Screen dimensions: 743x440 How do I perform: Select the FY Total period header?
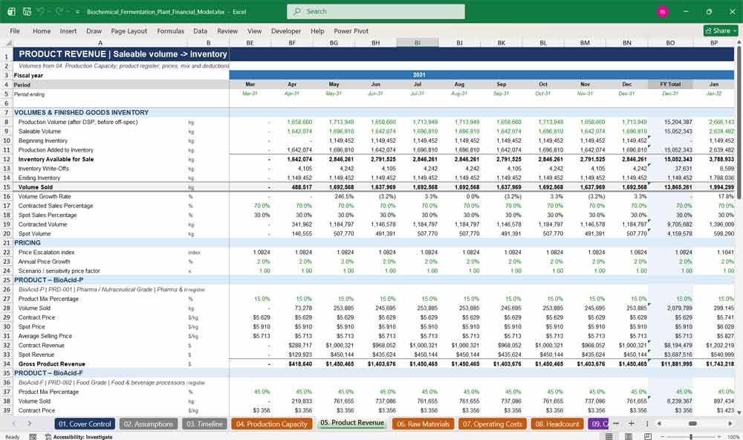click(x=670, y=85)
